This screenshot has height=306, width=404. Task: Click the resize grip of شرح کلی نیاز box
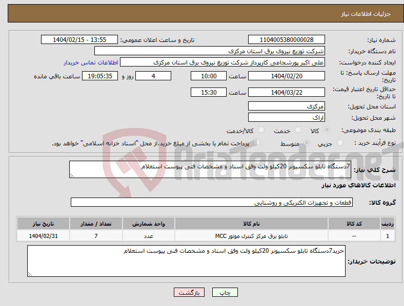(72, 176)
